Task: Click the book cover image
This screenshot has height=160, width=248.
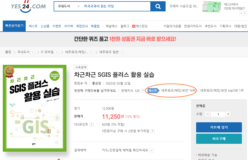Action: pyautogui.click(x=35, y=108)
